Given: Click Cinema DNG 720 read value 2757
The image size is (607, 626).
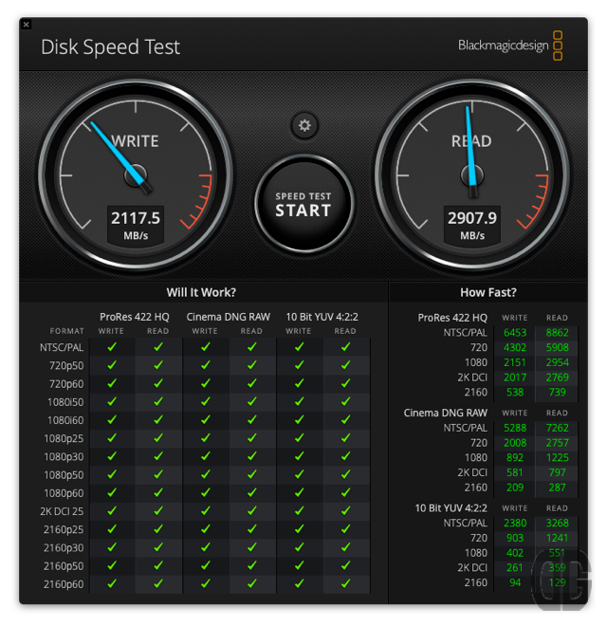Looking at the screenshot, I should (557, 443).
